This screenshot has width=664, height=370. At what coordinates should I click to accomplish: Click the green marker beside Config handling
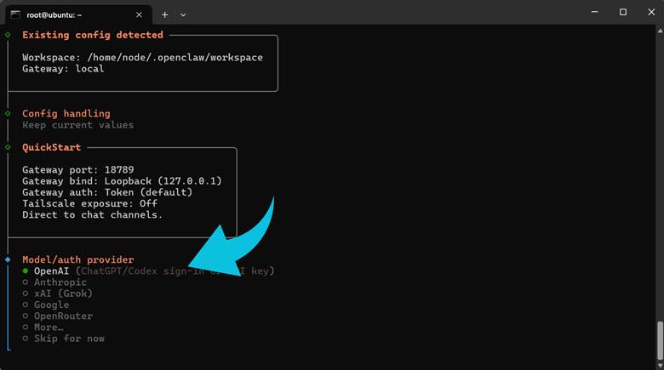8,113
